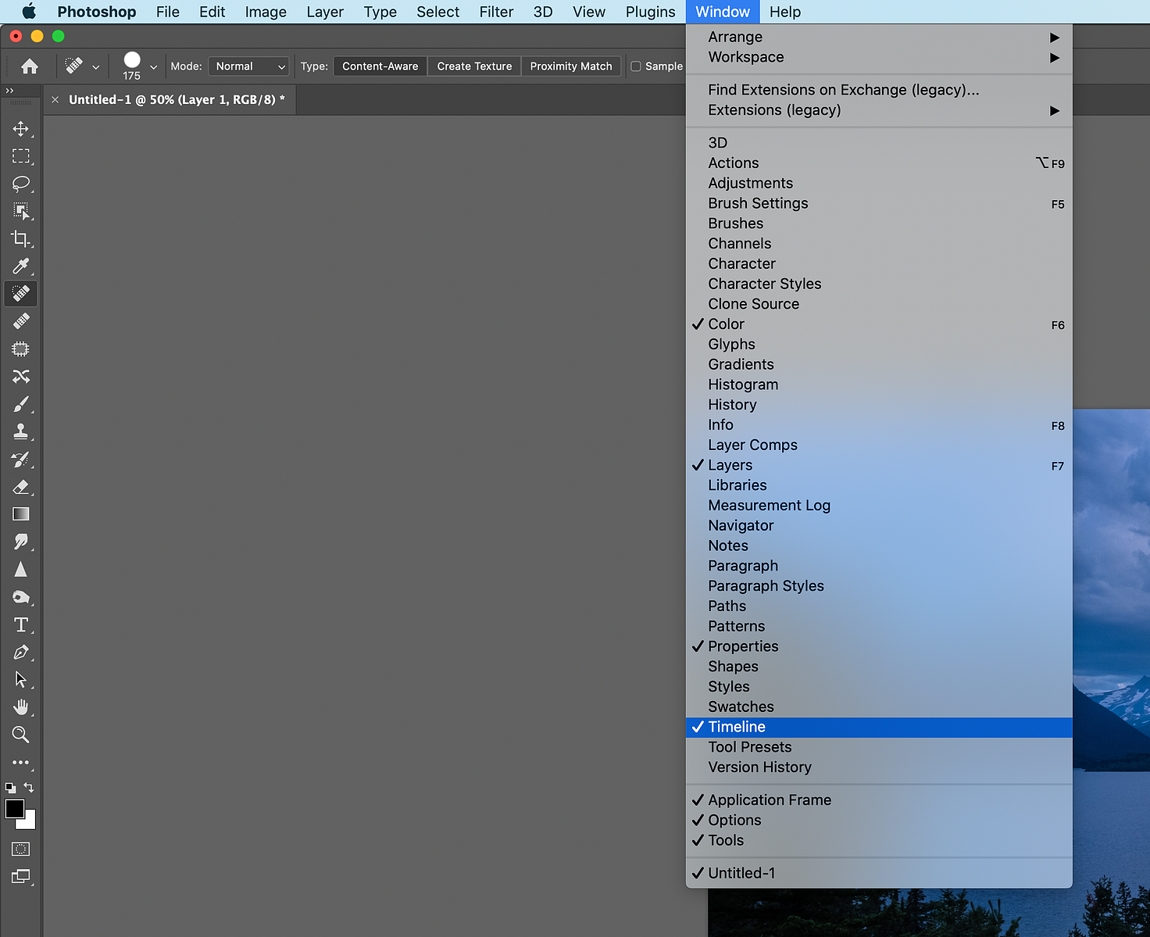This screenshot has height=937, width=1150.
Task: Select the Horizontal Type tool
Action: 21,624
